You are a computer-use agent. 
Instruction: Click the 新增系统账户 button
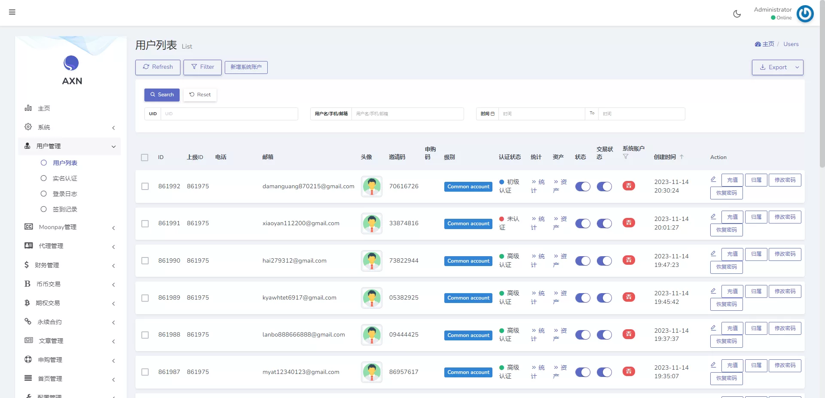[246, 67]
